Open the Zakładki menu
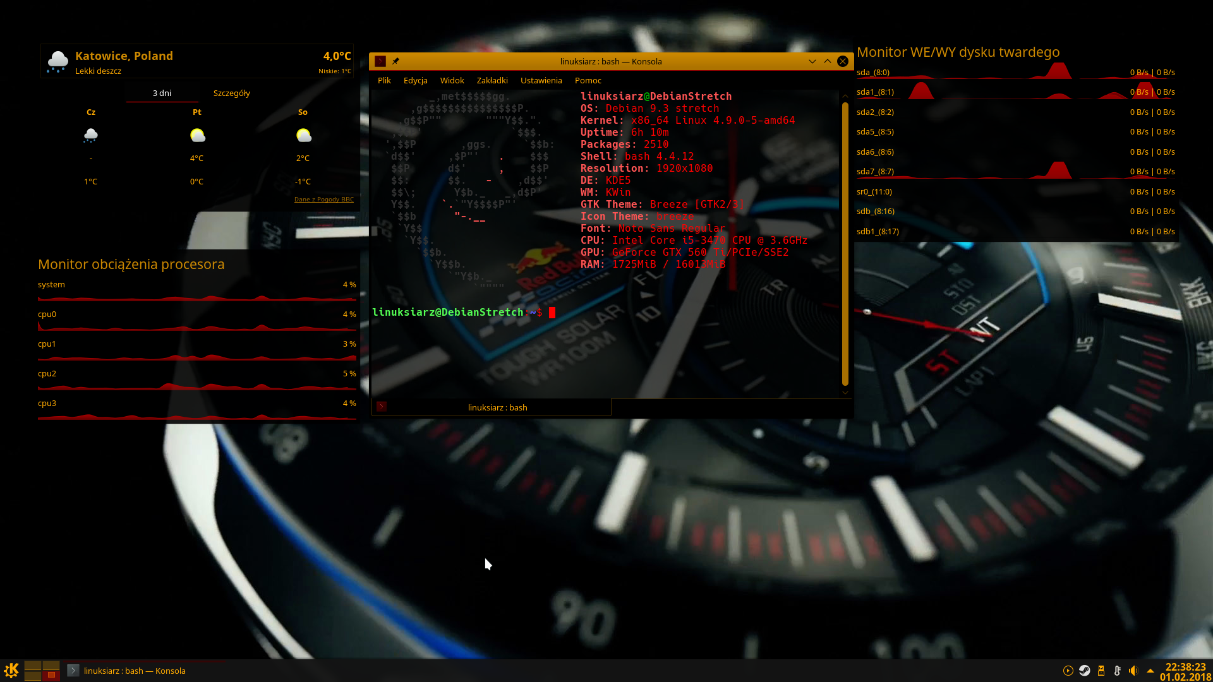 pos(492,80)
